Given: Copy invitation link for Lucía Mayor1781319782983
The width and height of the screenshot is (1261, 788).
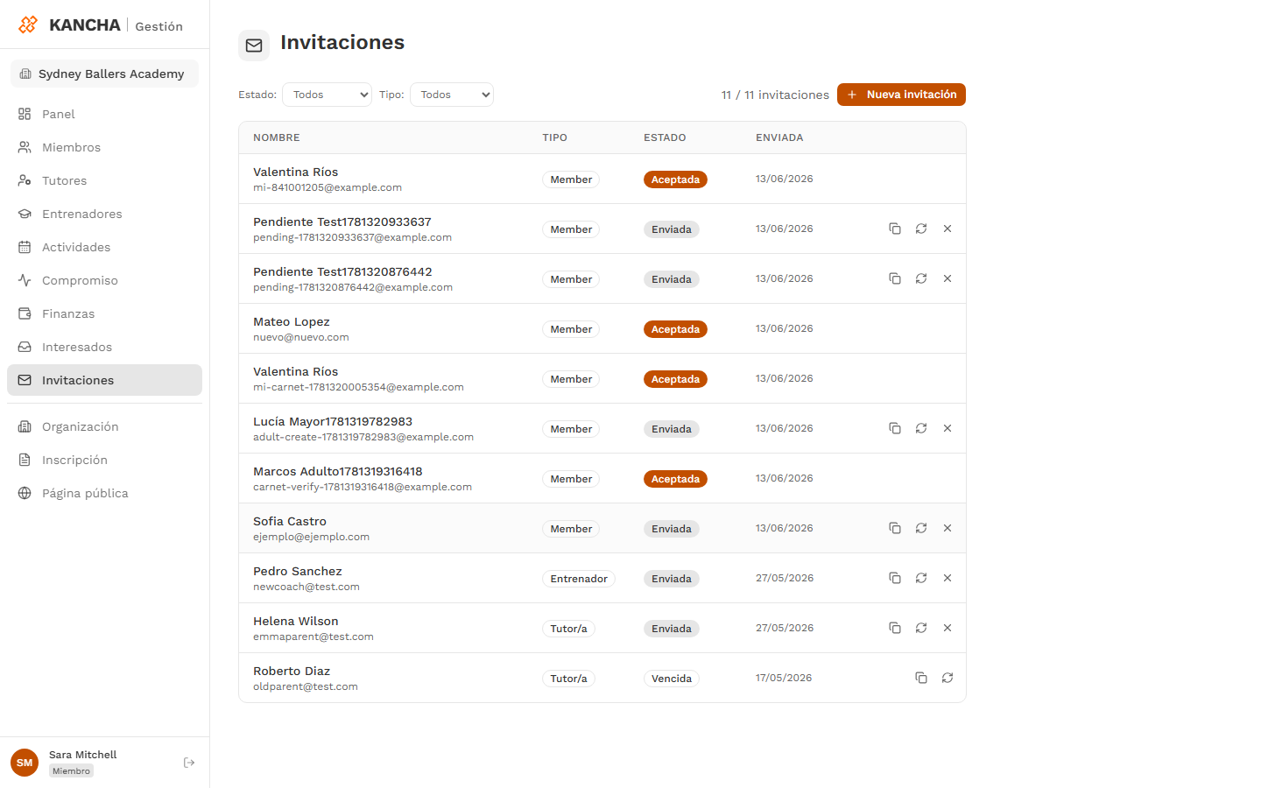Looking at the screenshot, I should pos(895,428).
